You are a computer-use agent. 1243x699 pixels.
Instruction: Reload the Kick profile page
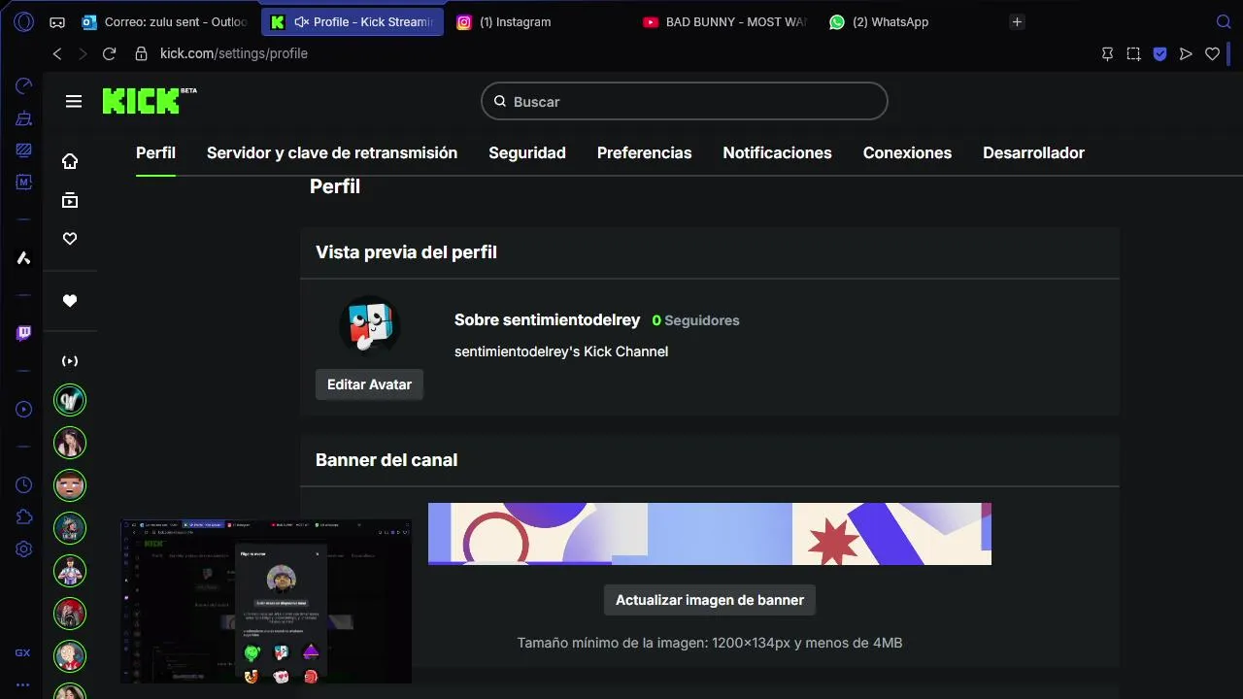109,54
